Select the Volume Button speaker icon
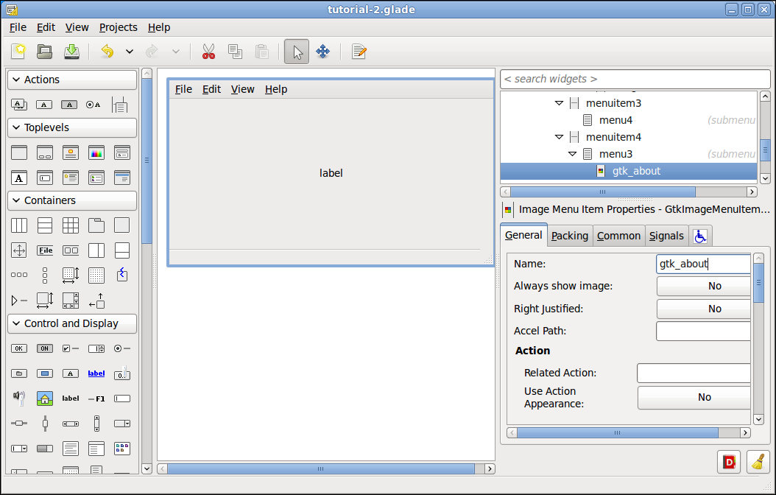 (19, 398)
